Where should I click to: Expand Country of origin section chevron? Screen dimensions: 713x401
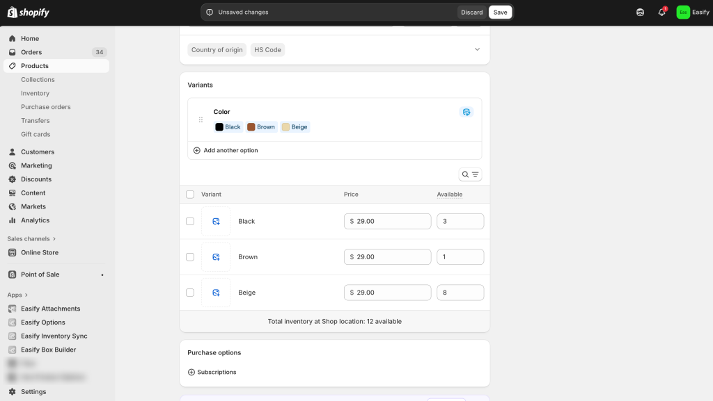tap(477, 50)
